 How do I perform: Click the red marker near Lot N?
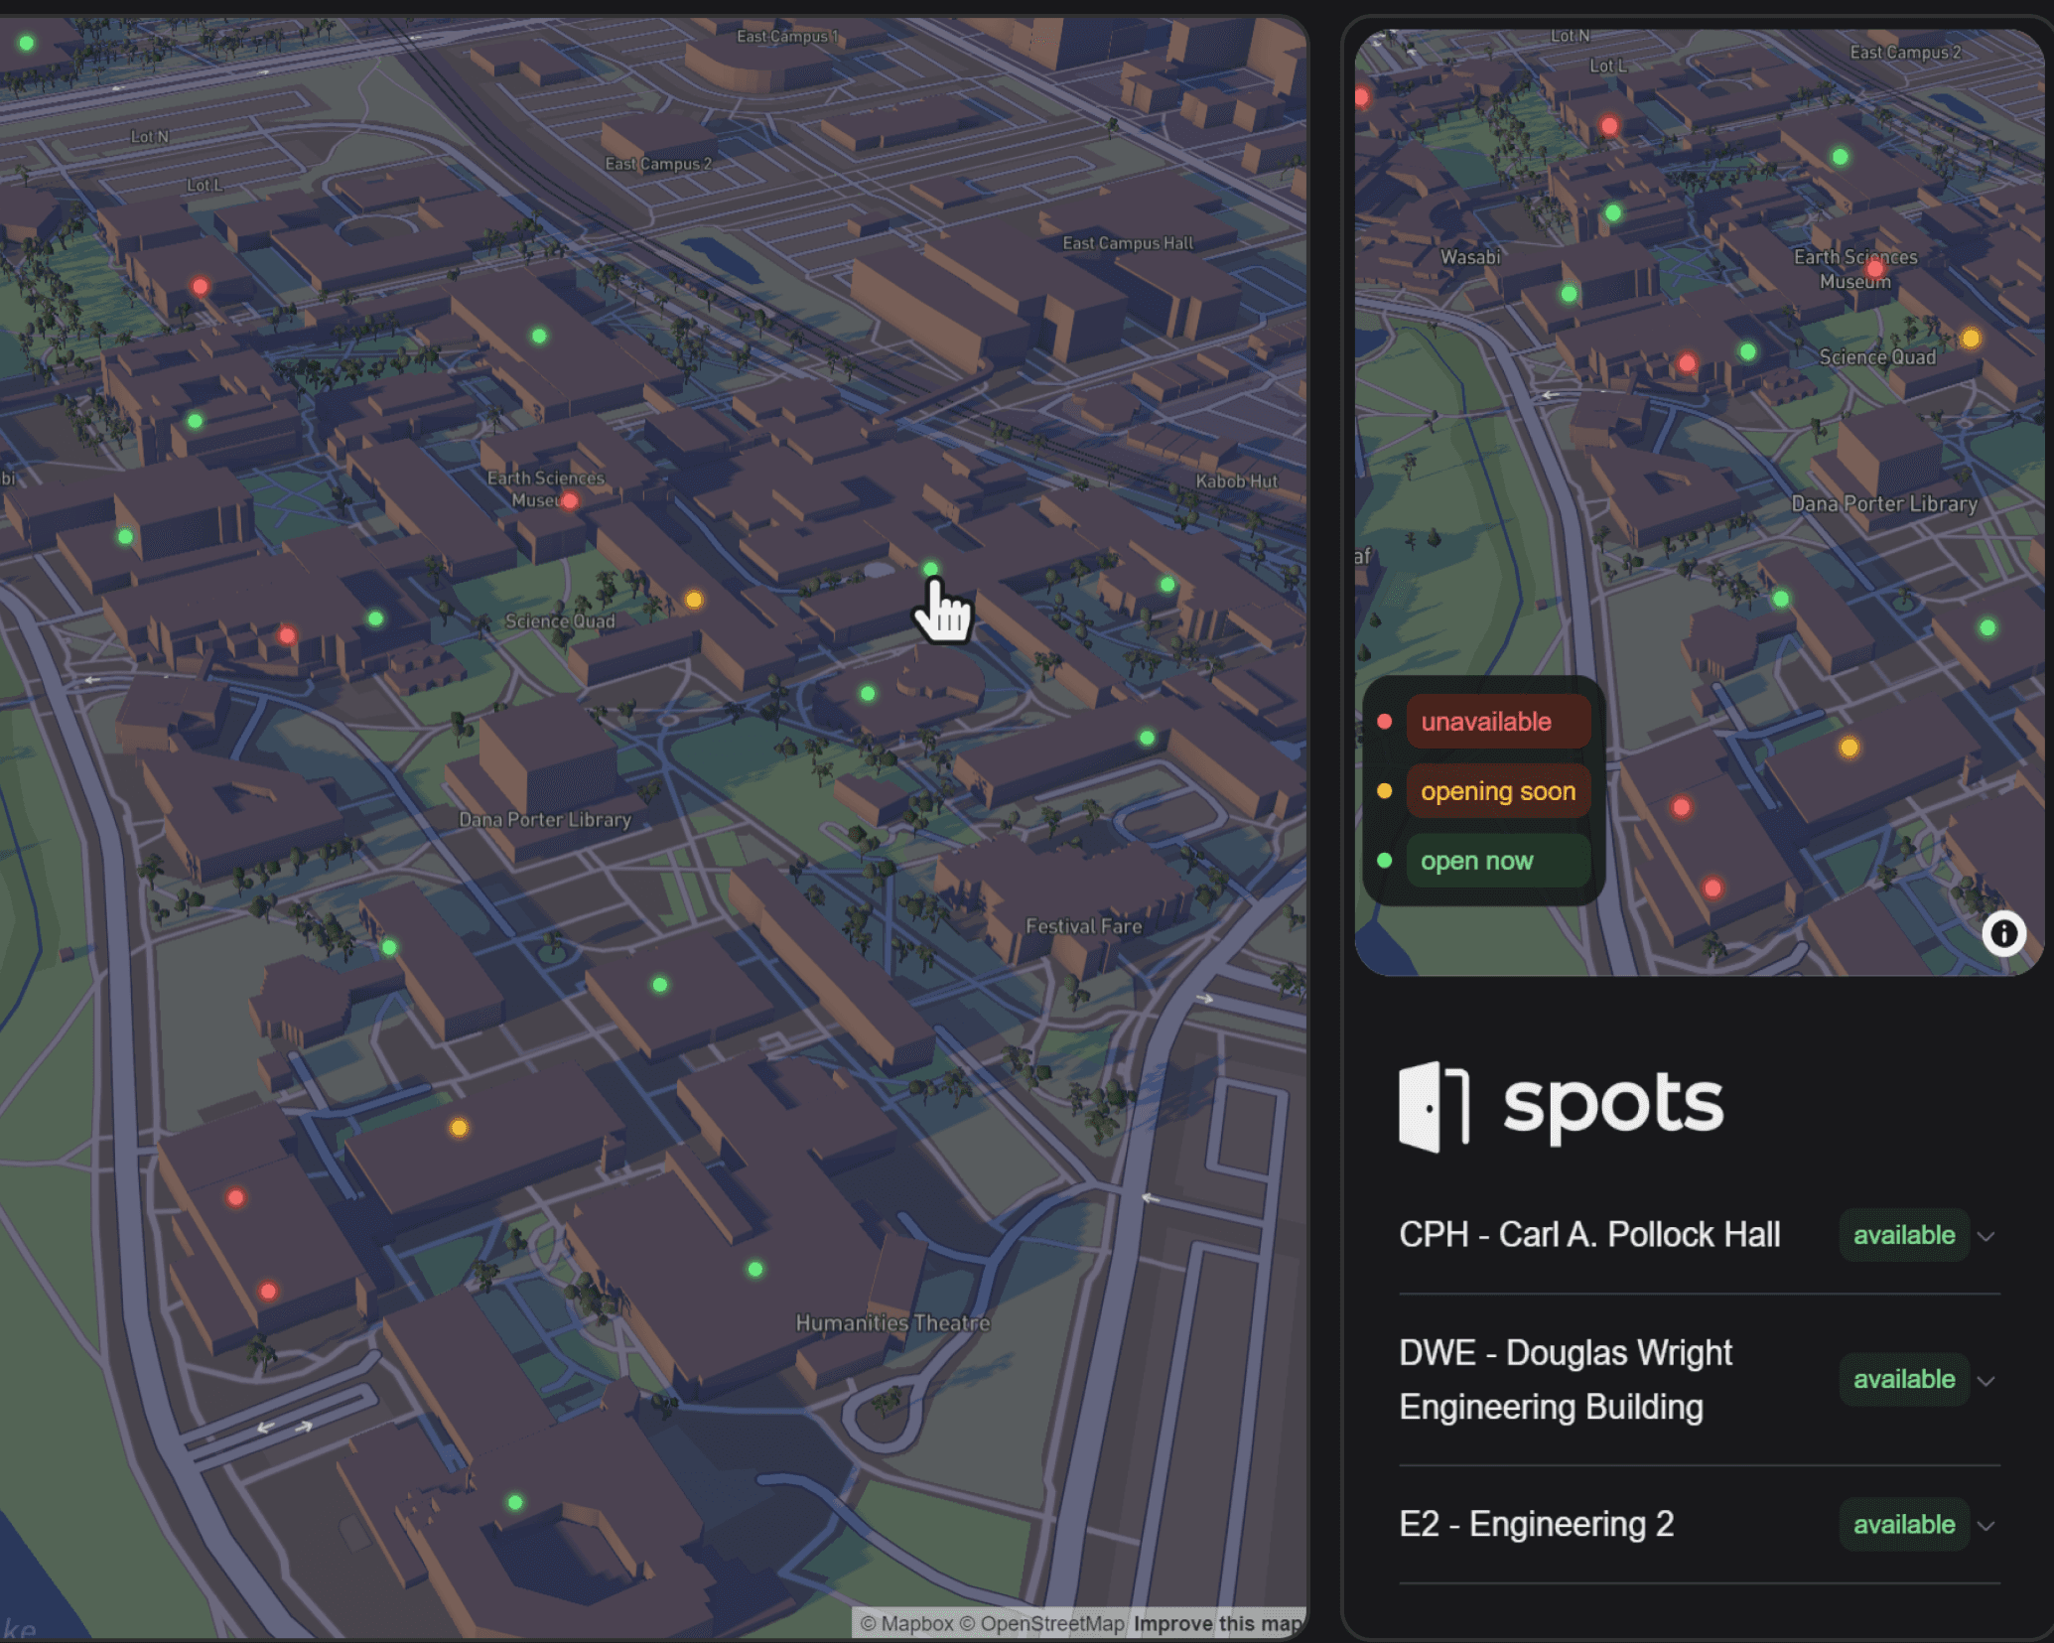click(x=199, y=285)
